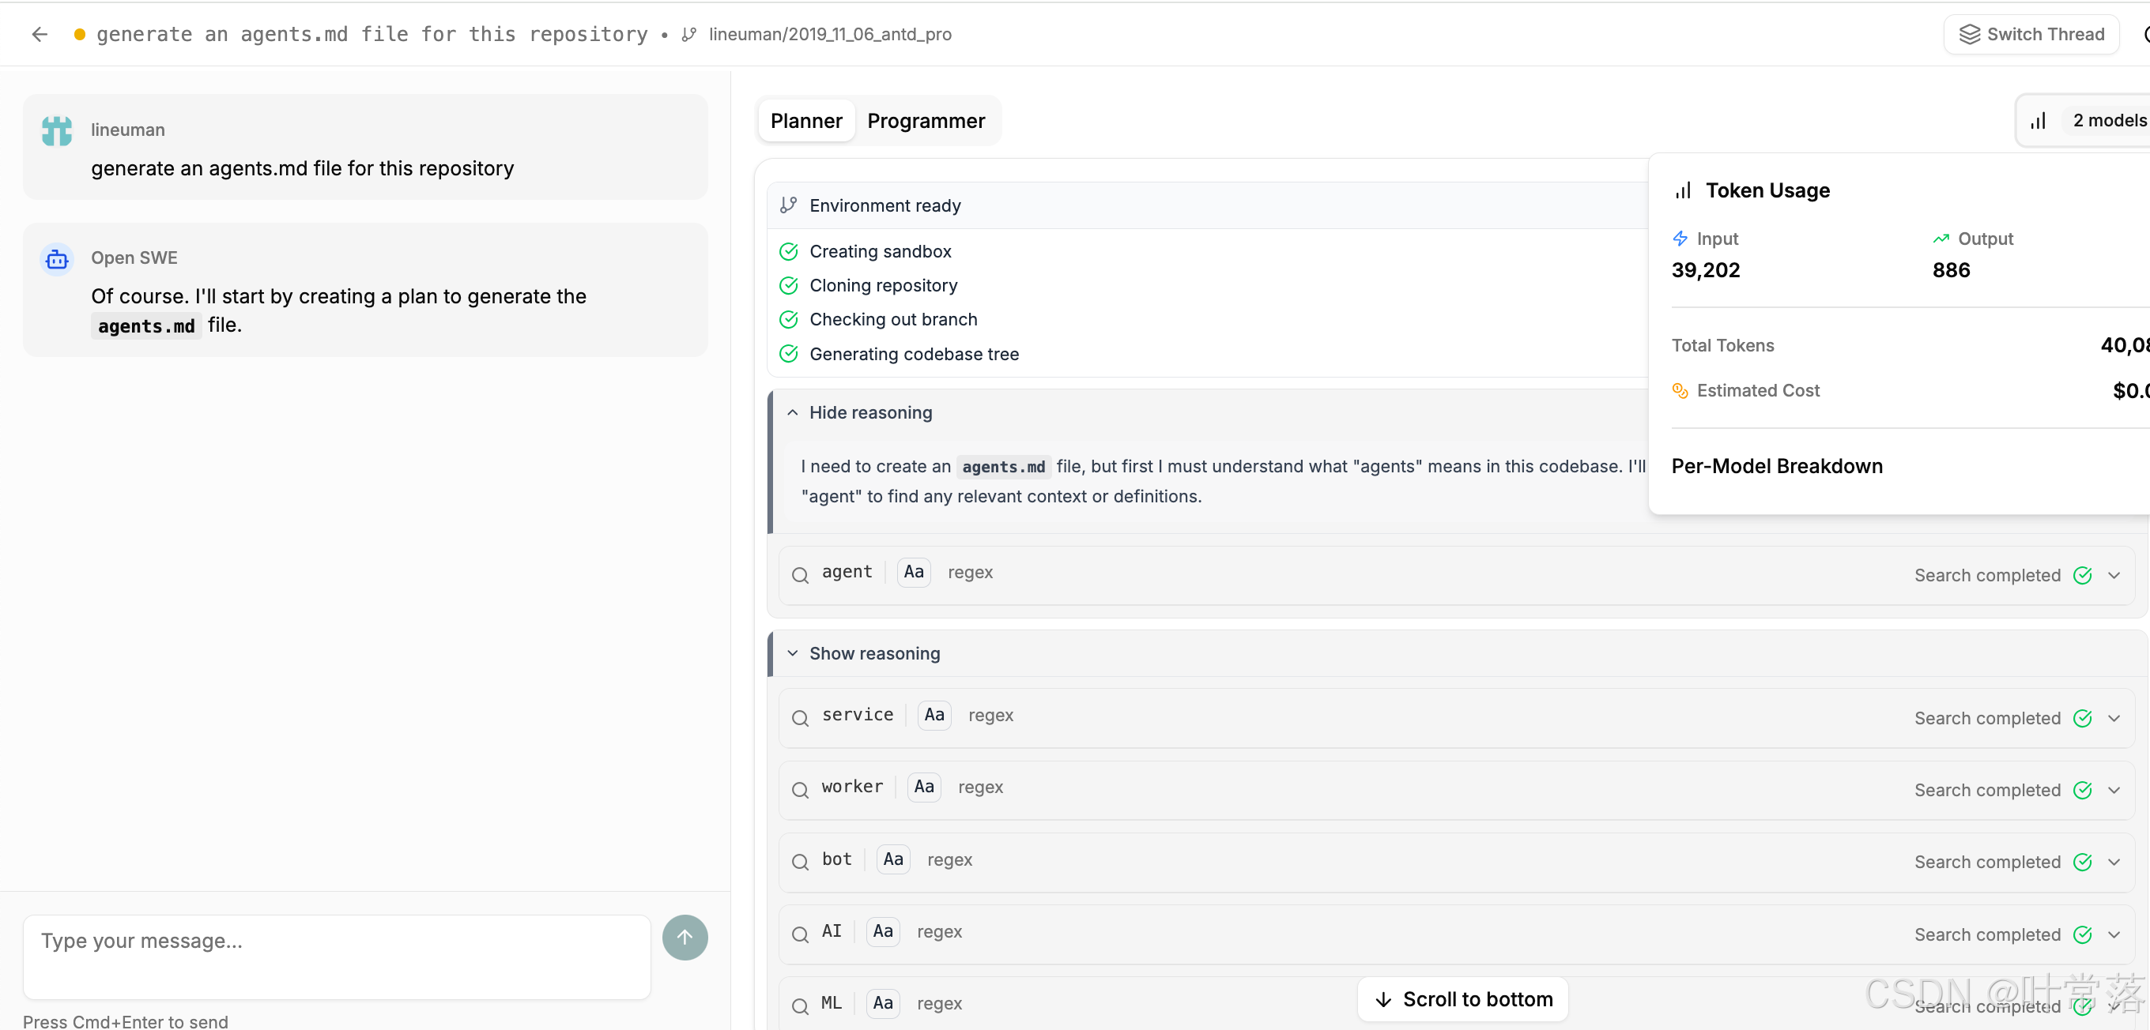The height and width of the screenshot is (1030, 2150).
Task: Click the send message arrow button
Action: point(685,938)
